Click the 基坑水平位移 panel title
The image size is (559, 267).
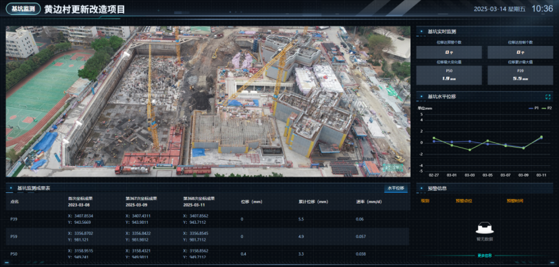442,96
